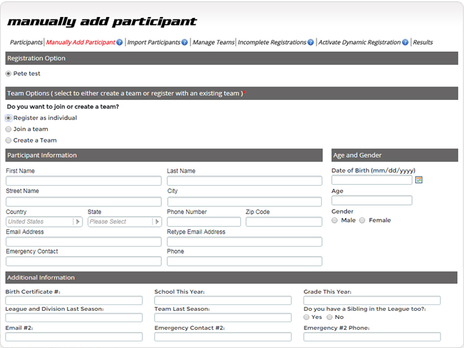Select Register as individual option
464x348 pixels.
(8, 118)
